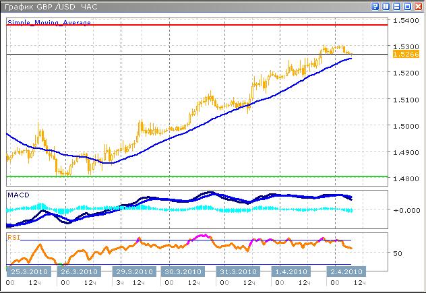The image size is (426, 293).
Task: Select the 1.4.2010 date marker
Action: click(x=291, y=271)
